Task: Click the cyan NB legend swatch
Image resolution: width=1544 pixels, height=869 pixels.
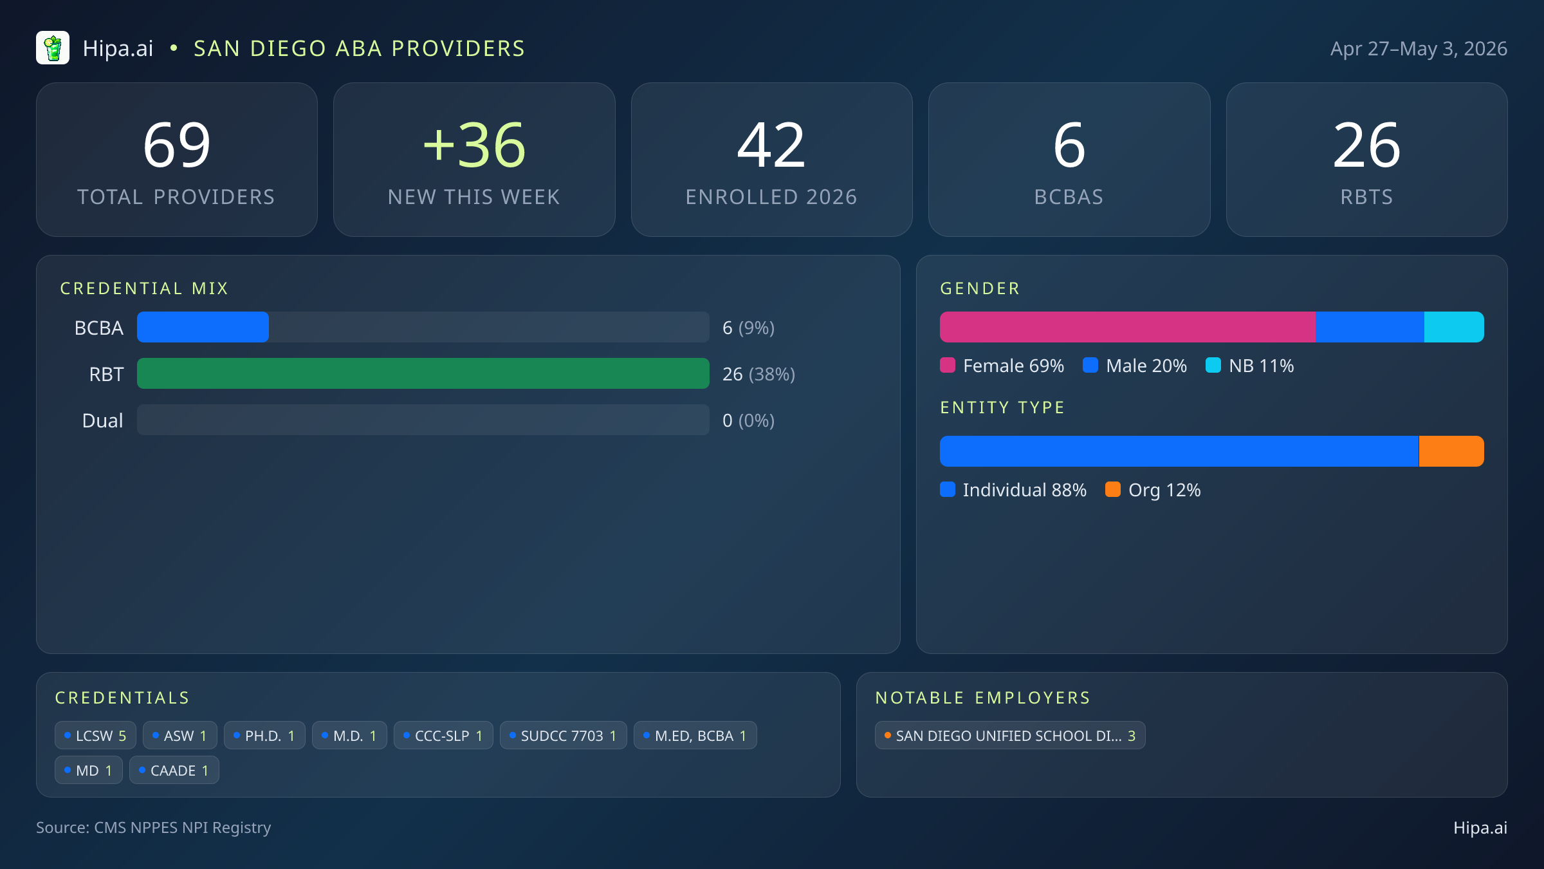Action: [1213, 365]
